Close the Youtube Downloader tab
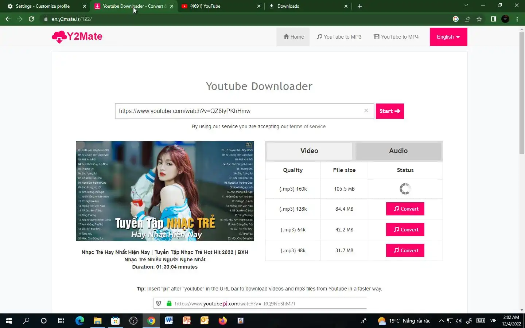The height and width of the screenshot is (328, 525). point(172,6)
